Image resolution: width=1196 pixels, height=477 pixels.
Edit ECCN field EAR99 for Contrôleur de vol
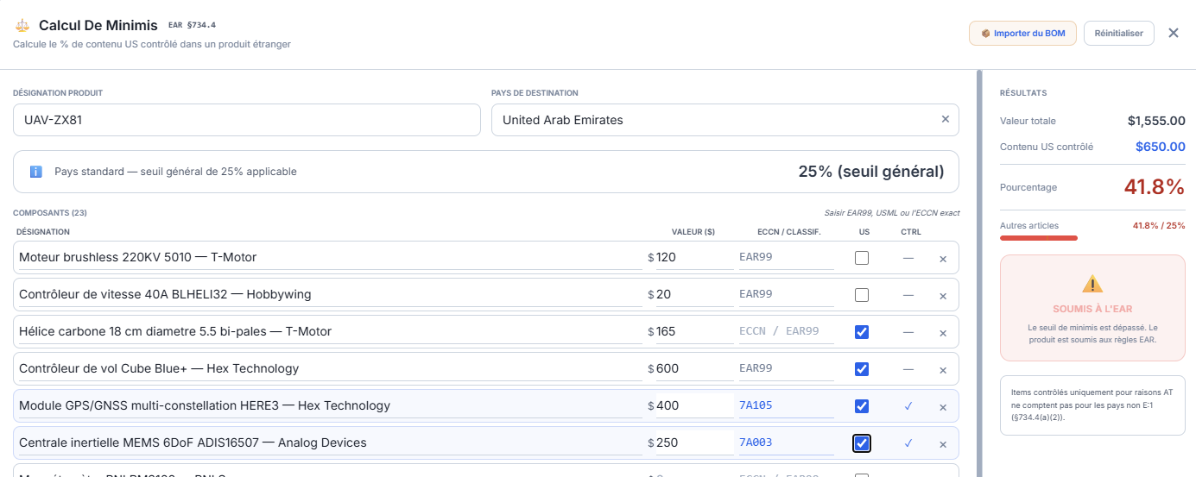786,368
